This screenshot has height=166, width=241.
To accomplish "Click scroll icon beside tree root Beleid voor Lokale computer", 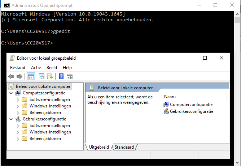I will (x=11, y=86).
